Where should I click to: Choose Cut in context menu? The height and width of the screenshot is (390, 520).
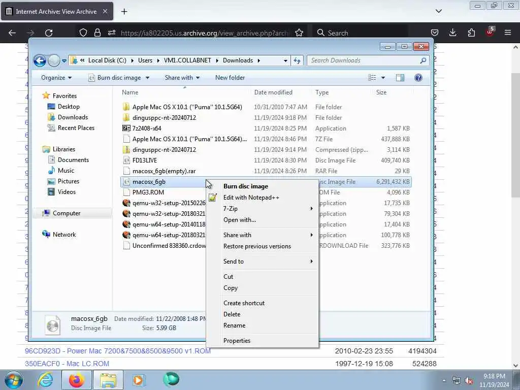(228, 277)
